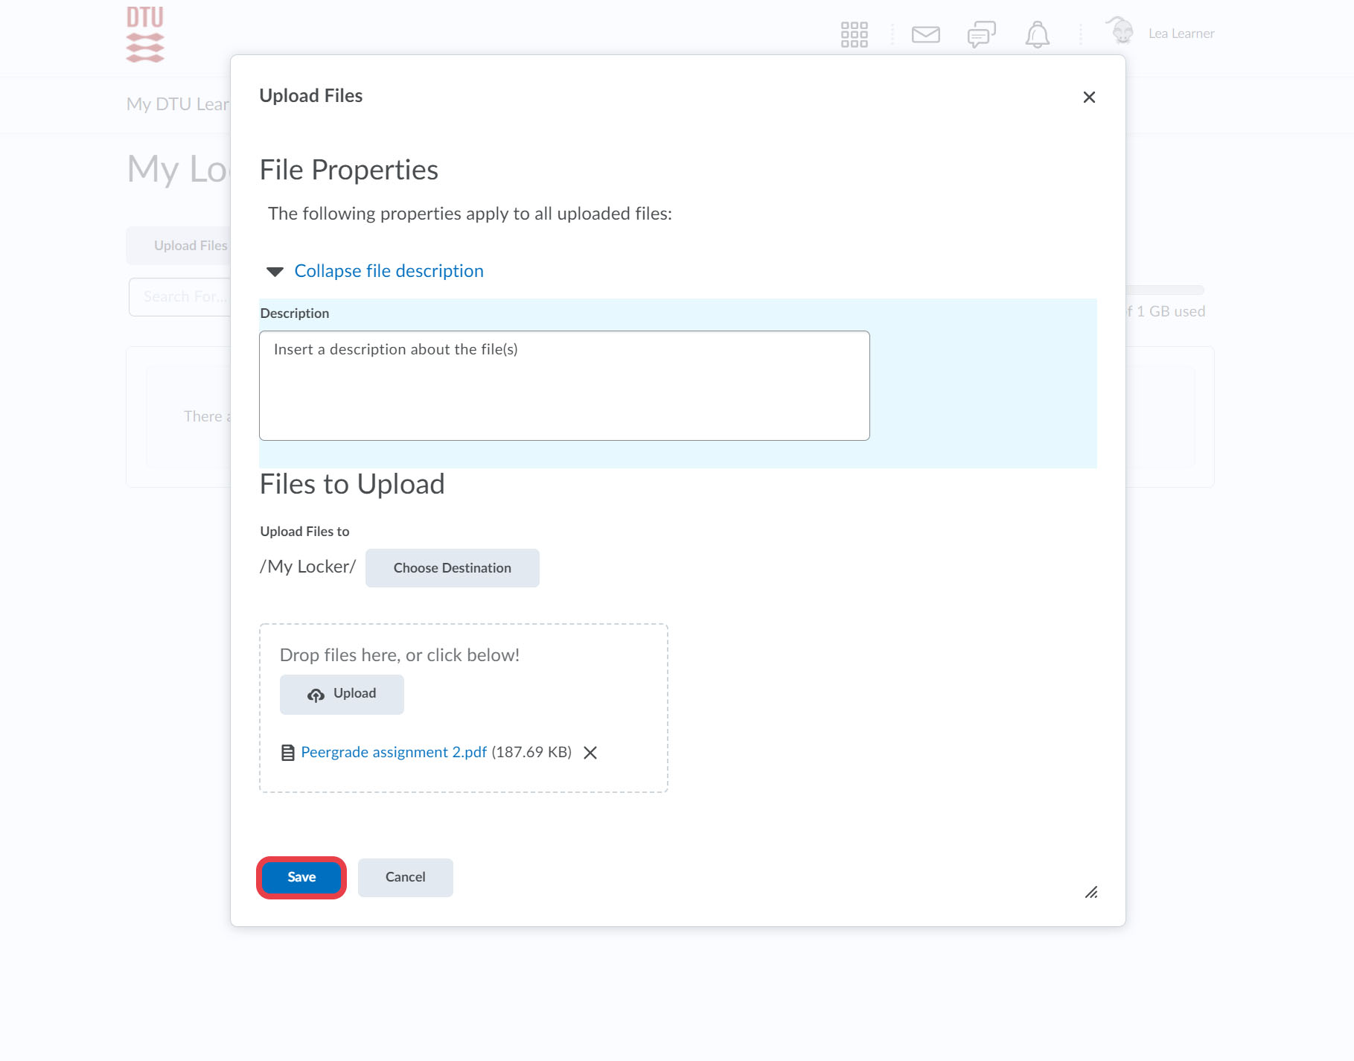Open the Peergrade assignment 2.pdf link
Image resolution: width=1354 pixels, height=1061 pixels.
pyautogui.click(x=394, y=752)
